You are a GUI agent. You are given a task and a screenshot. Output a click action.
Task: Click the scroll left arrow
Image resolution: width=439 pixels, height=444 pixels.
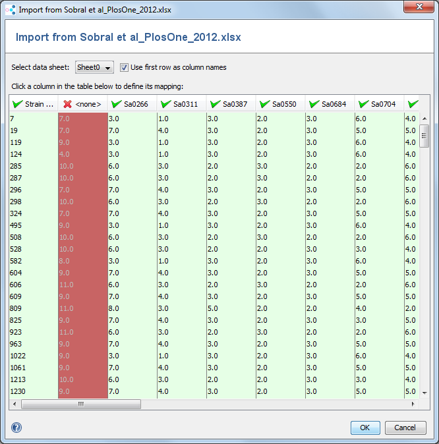point(15,404)
